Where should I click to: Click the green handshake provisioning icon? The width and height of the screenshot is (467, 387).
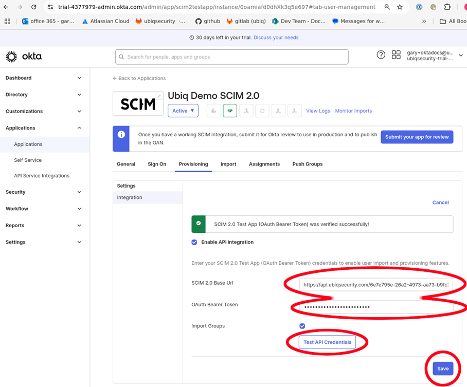pyautogui.click(x=230, y=110)
